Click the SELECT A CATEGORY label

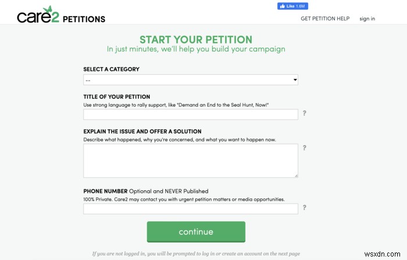(x=111, y=69)
